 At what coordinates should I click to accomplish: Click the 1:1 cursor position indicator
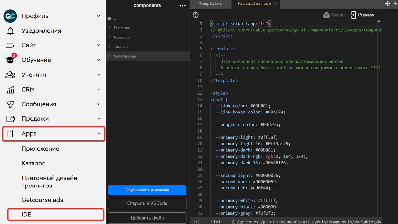click(196, 222)
